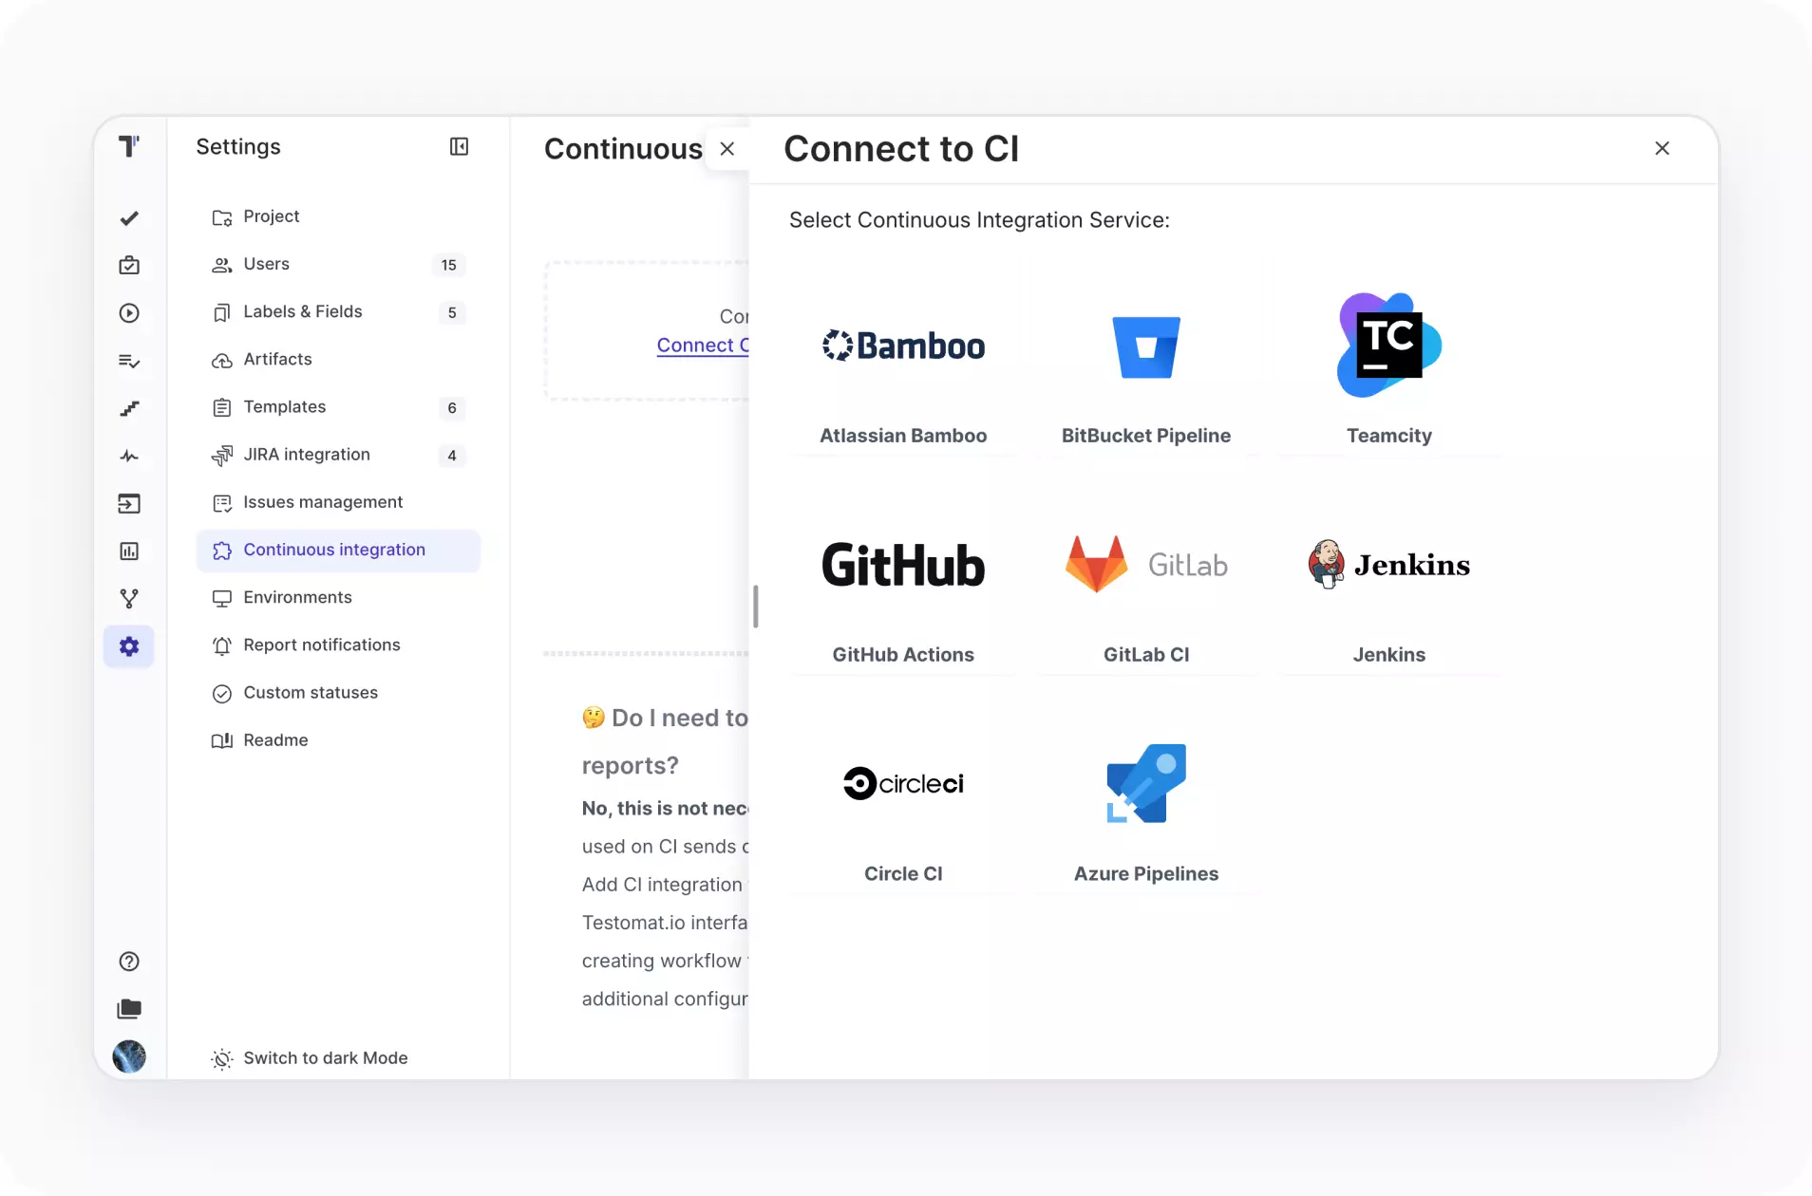This screenshot has height=1196, width=1812.
Task: Open the Projects folder icon at bottom
Action: point(129,1009)
